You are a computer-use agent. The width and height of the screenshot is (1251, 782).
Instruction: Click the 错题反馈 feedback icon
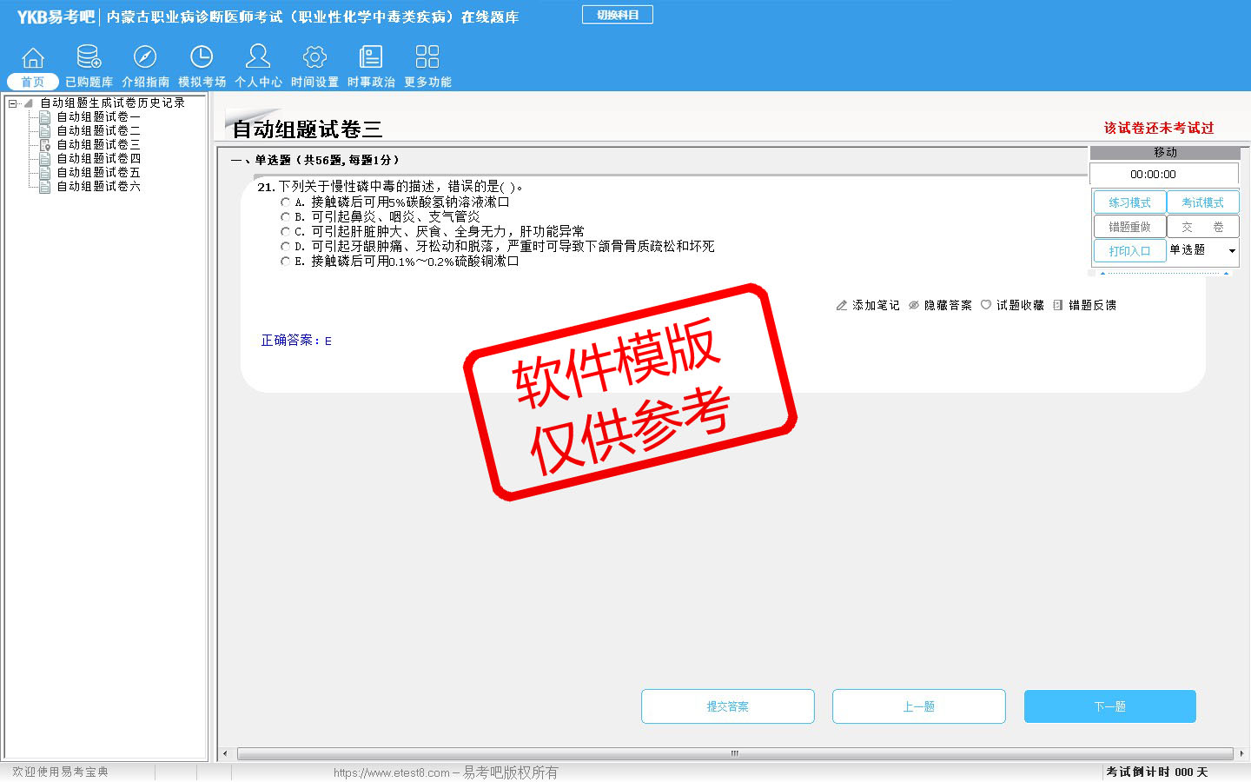1058,305
